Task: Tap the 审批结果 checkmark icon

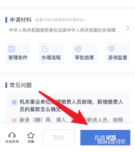Action: tap(78, 49)
